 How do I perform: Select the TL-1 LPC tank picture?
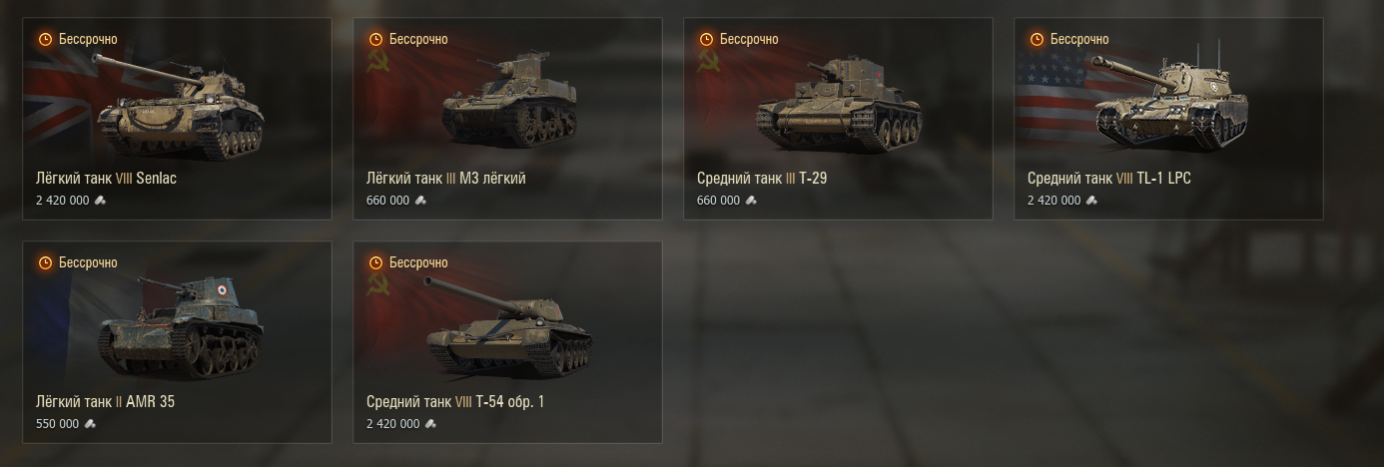click(x=1172, y=100)
